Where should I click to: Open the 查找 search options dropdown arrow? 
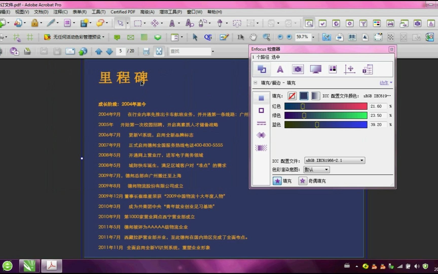tap(213, 51)
